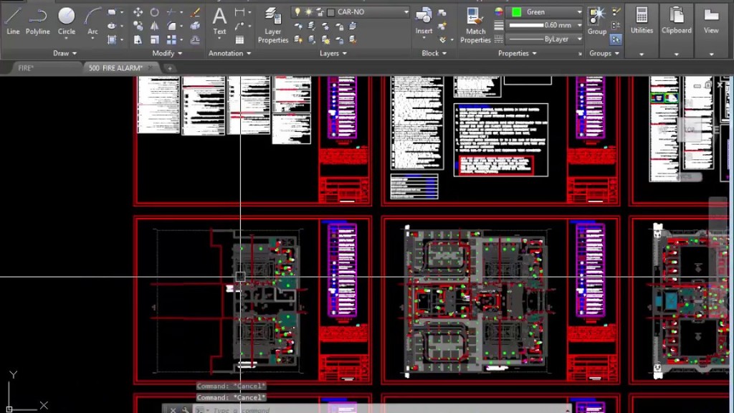The image size is (734, 413).
Task: Click the Insert block button
Action: point(424,21)
